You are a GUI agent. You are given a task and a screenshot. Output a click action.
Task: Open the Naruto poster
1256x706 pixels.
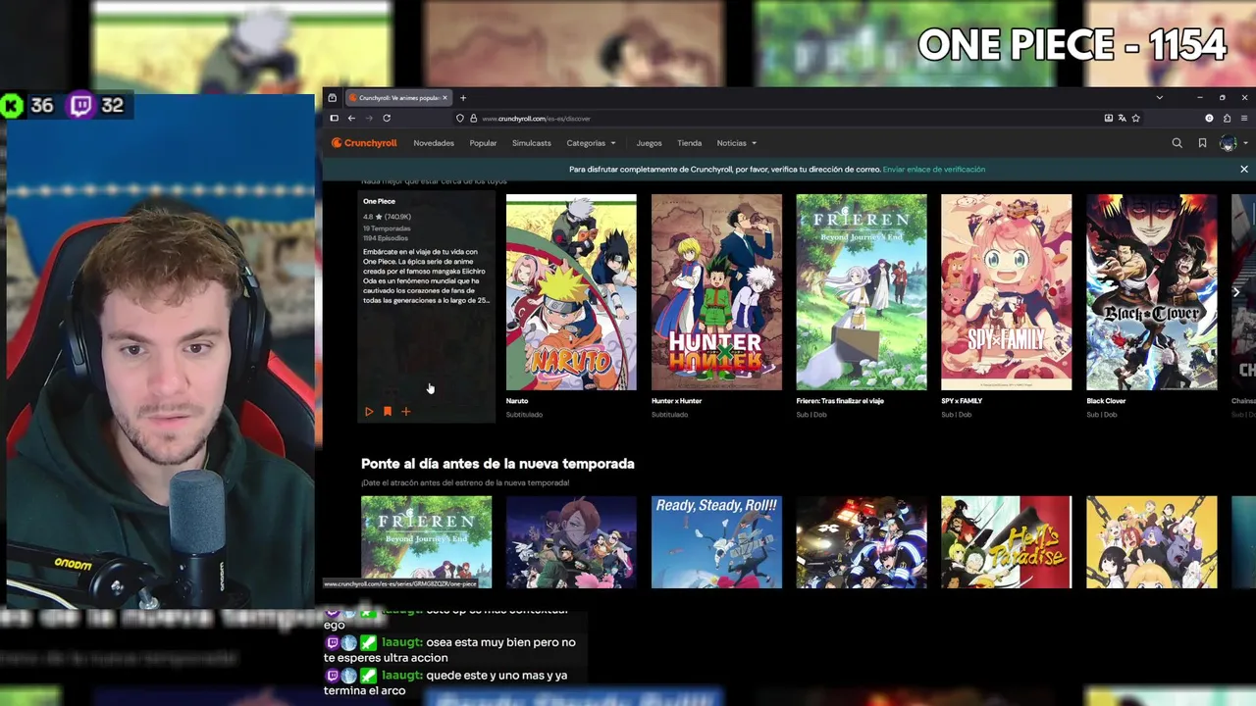571,292
